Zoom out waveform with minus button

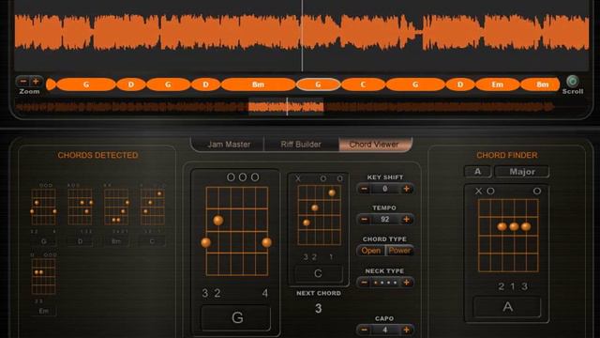pyautogui.click(x=23, y=82)
